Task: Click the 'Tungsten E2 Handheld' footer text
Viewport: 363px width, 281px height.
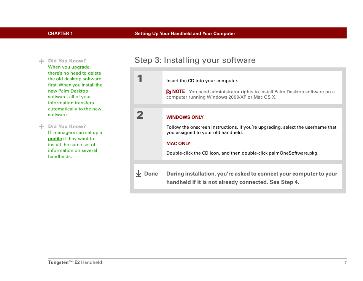Action: (75, 262)
